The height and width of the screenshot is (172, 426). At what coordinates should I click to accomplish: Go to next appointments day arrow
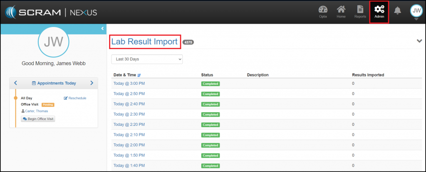coord(92,83)
